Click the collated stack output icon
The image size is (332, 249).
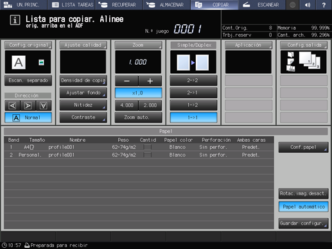pyautogui.click(x=310, y=60)
